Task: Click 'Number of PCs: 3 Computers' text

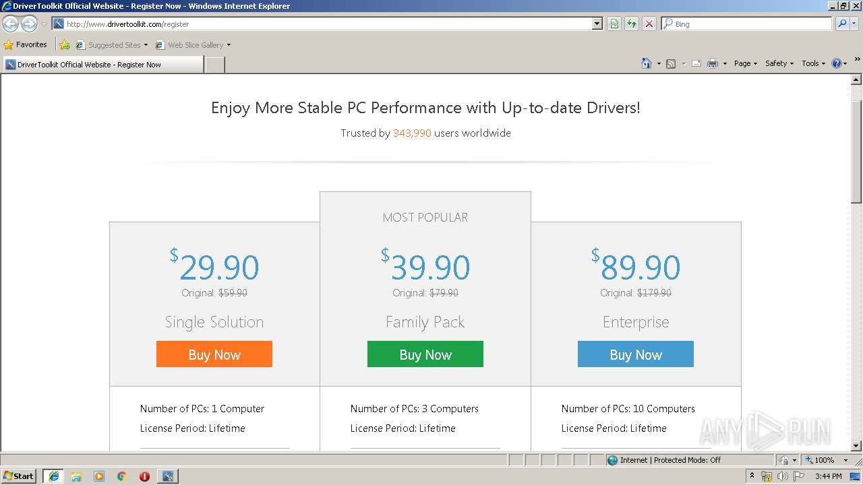Action: tap(415, 409)
